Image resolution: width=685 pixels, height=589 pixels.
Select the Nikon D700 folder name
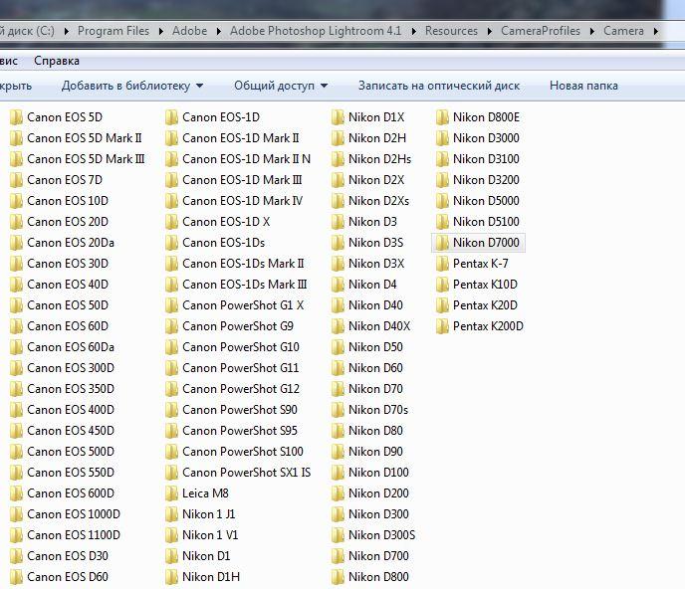pos(378,556)
